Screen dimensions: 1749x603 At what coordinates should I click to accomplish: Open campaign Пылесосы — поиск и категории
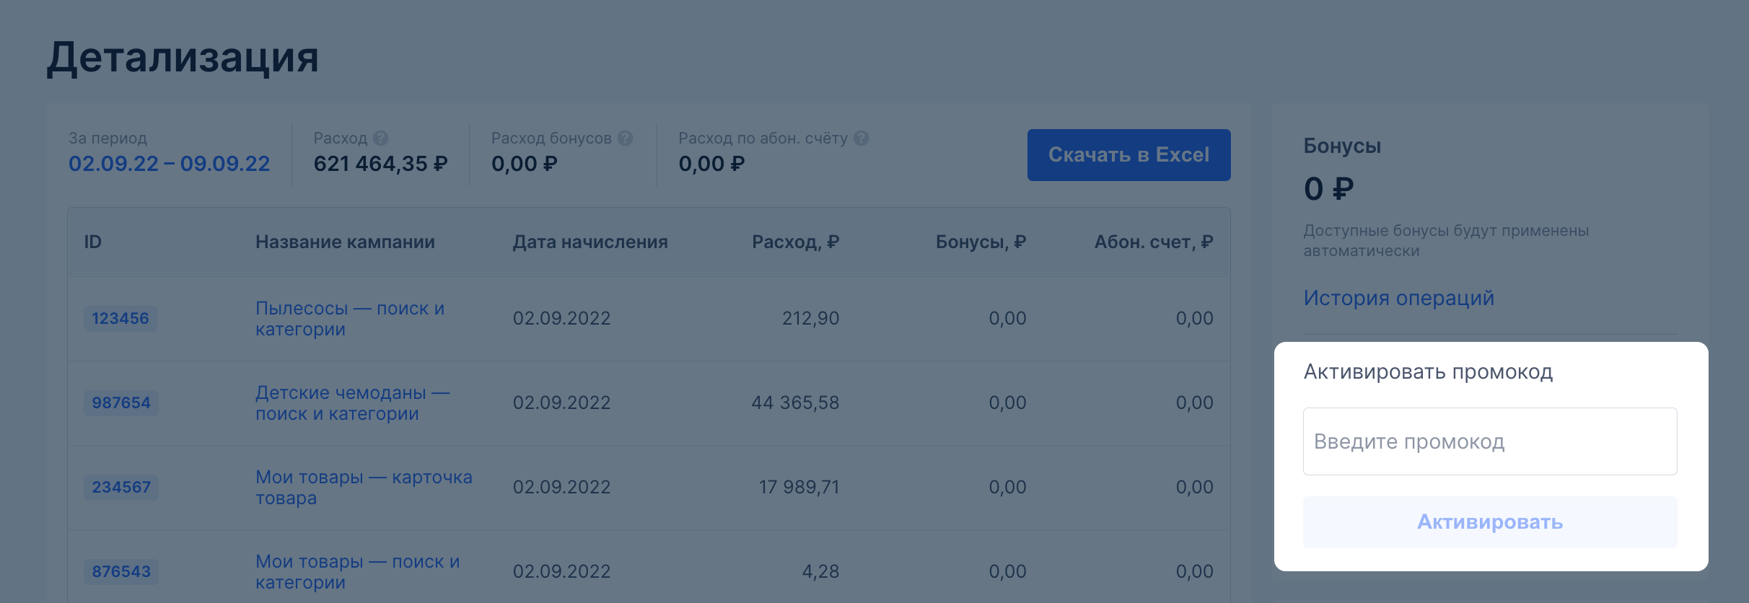pyautogui.click(x=350, y=319)
